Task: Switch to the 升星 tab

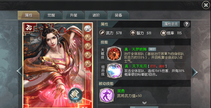Action: tap(74, 15)
